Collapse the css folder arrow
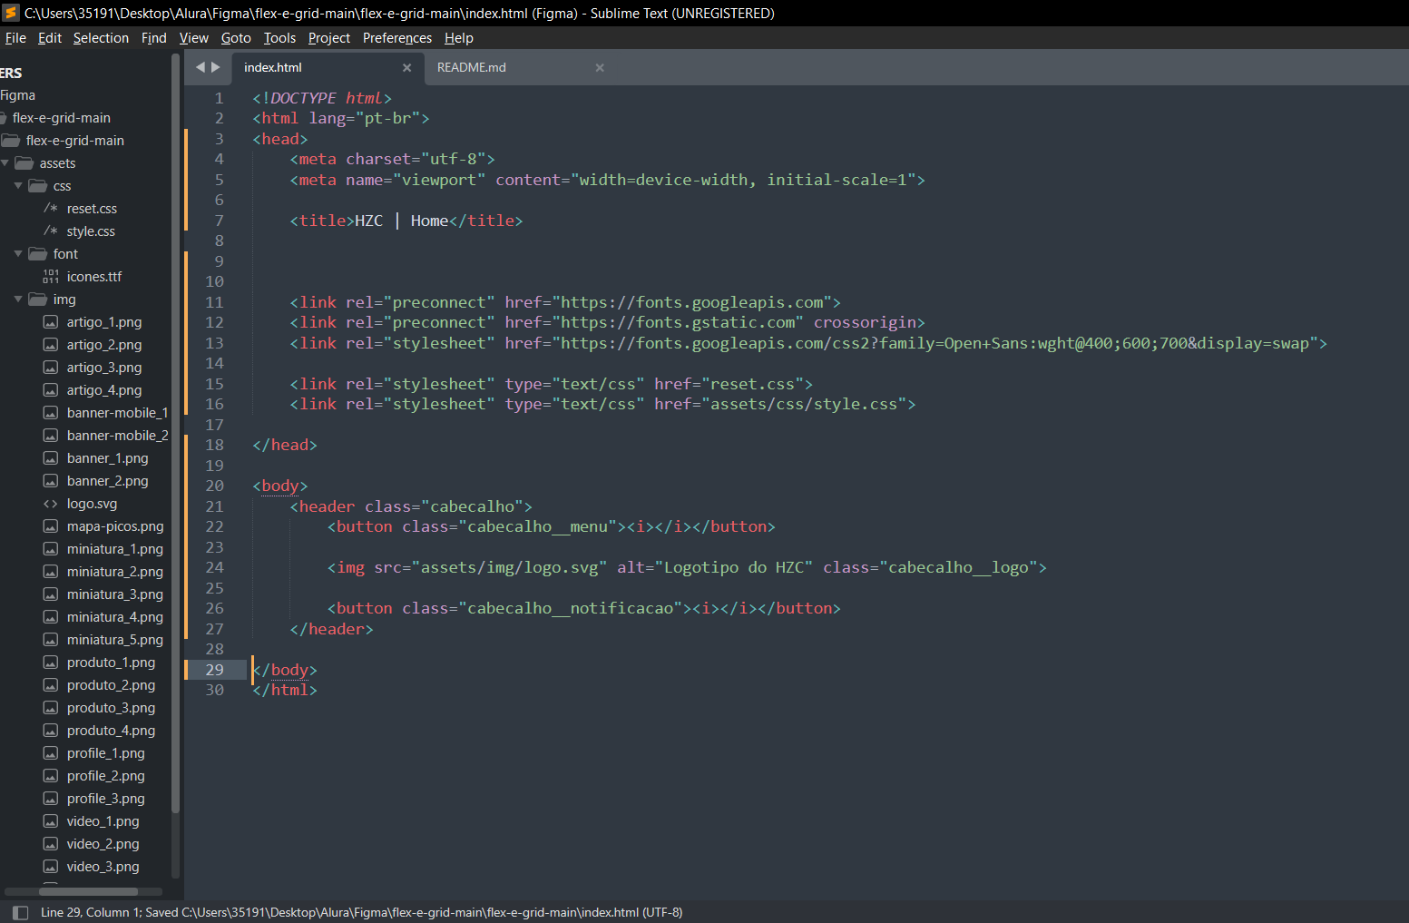Viewport: 1409px width, 923px height. click(x=18, y=186)
